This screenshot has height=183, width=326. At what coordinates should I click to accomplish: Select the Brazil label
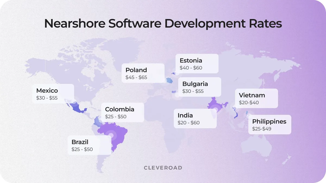coord(80,142)
